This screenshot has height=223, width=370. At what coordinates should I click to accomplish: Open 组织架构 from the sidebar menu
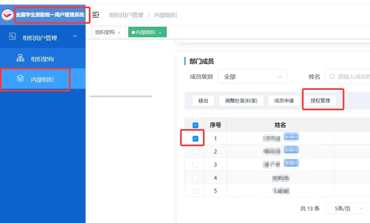42,59
